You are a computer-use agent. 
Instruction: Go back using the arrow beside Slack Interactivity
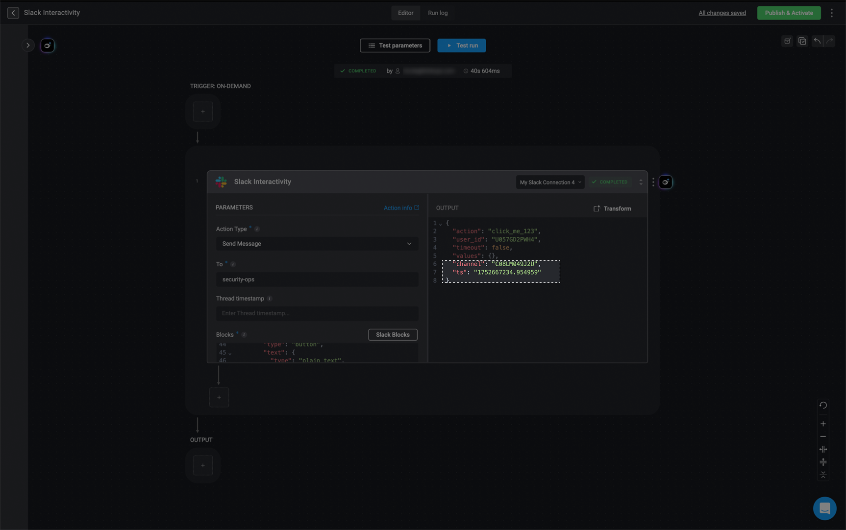point(13,13)
